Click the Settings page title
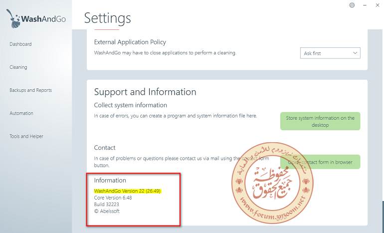The image size is (384, 233). point(108,18)
